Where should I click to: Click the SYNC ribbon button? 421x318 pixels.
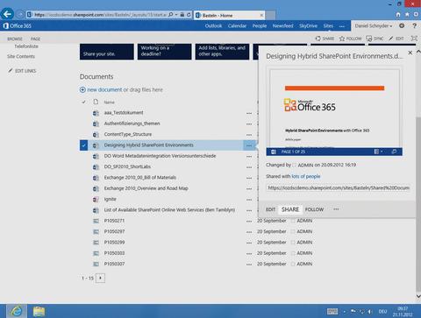(x=375, y=39)
